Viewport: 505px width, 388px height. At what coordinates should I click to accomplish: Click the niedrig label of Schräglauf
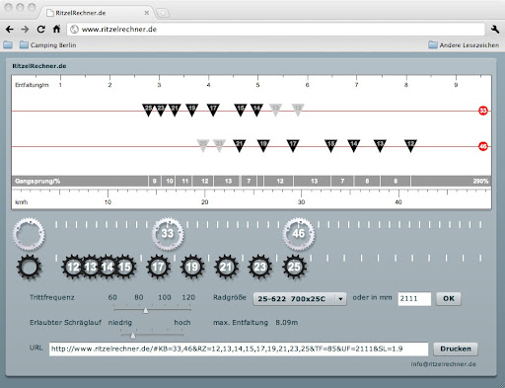[x=120, y=323]
